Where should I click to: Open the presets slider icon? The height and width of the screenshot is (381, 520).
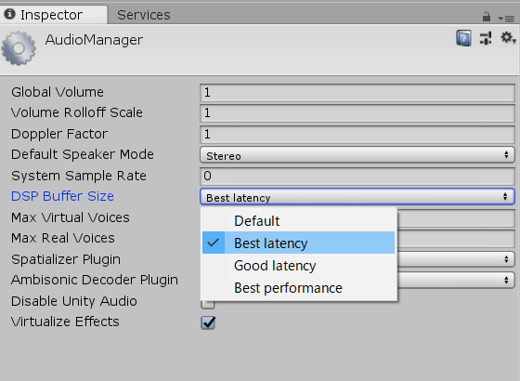click(x=486, y=38)
